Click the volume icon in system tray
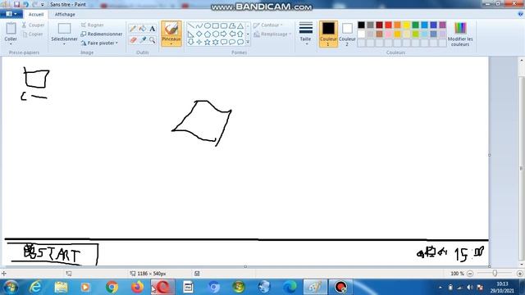The width and height of the screenshot is (525, 295). [470, 288]
